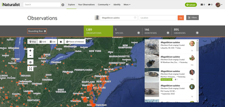225x107 pixels.
Task: Open the W Markham Ave observation photo
Action: pyautogui.click(x=152, y=61)
